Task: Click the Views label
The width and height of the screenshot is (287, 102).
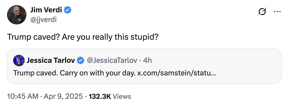Action: [122, 96]
